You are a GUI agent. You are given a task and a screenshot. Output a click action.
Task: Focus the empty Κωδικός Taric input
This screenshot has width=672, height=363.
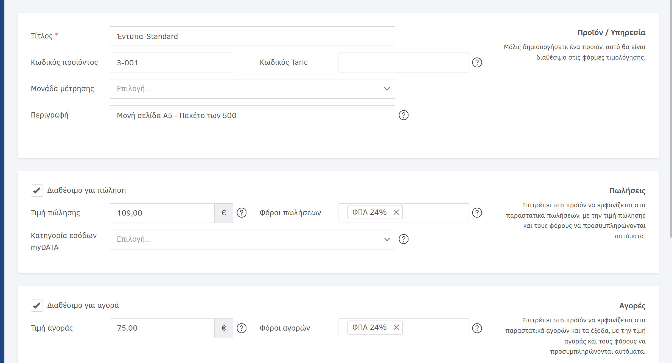tap(403, 63)
